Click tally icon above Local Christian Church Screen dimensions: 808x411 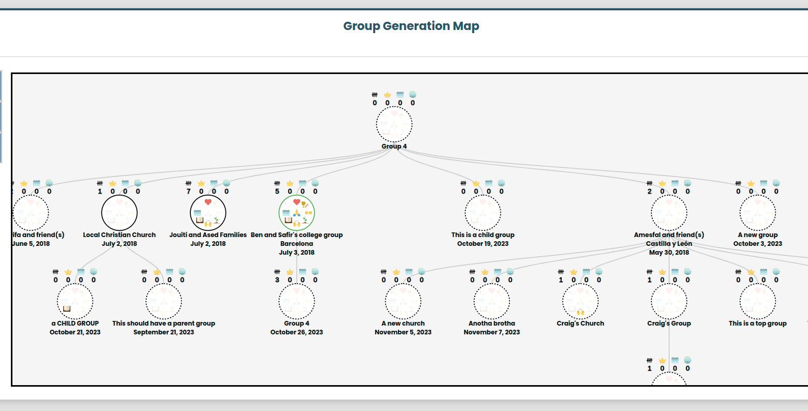click(x=100, y=183)
